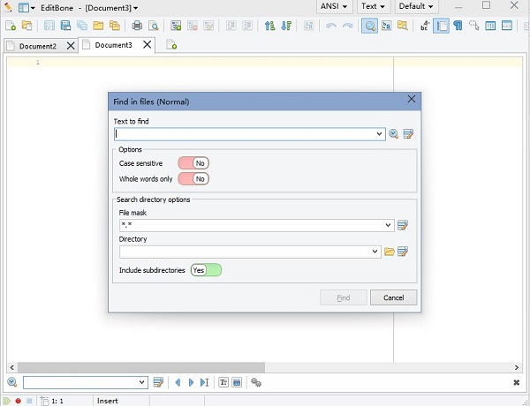Click the scrollbar right arrow
The height and width of the screenshot is (406, 530).
pyautogui.click(x=517, y=367)
